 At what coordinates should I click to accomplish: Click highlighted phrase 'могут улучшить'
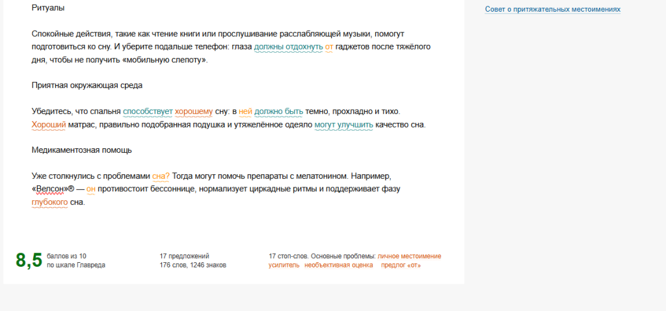343,125
